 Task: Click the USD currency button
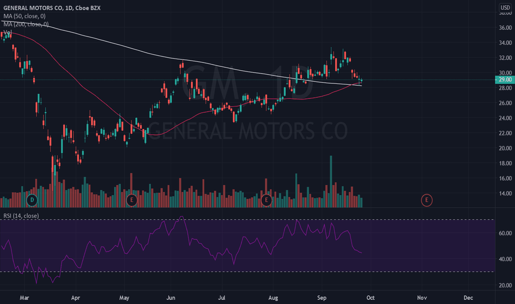[505, 8]
